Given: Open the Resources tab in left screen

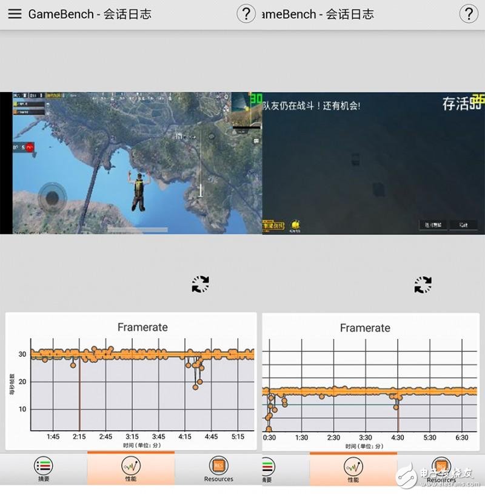Looking at the screenshot, I should (218, 469).
